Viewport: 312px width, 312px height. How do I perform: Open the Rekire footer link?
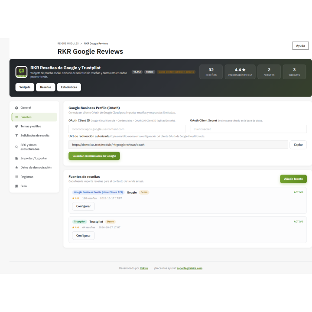(x=144, y=268)
